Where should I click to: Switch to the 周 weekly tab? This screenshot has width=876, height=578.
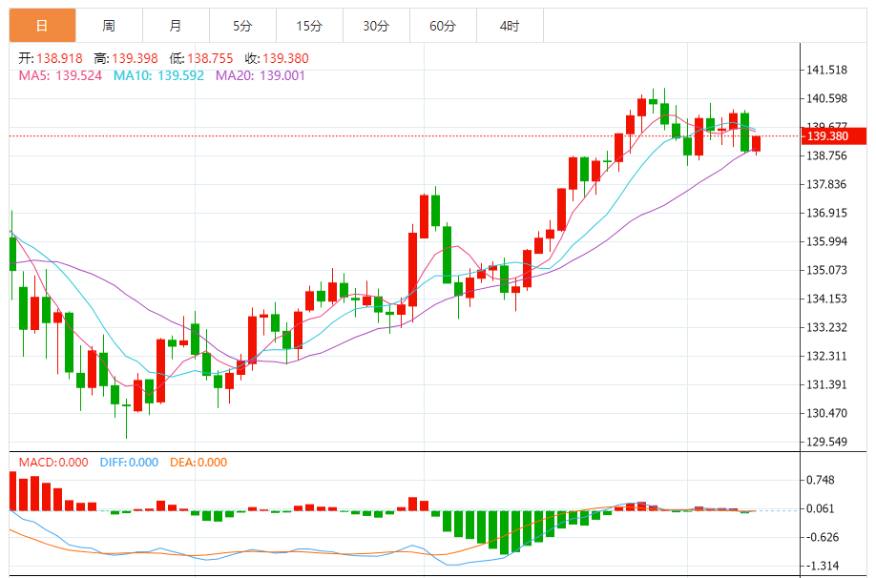109,26
